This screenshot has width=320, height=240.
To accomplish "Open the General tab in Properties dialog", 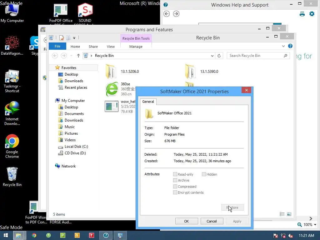I will 148,102.
